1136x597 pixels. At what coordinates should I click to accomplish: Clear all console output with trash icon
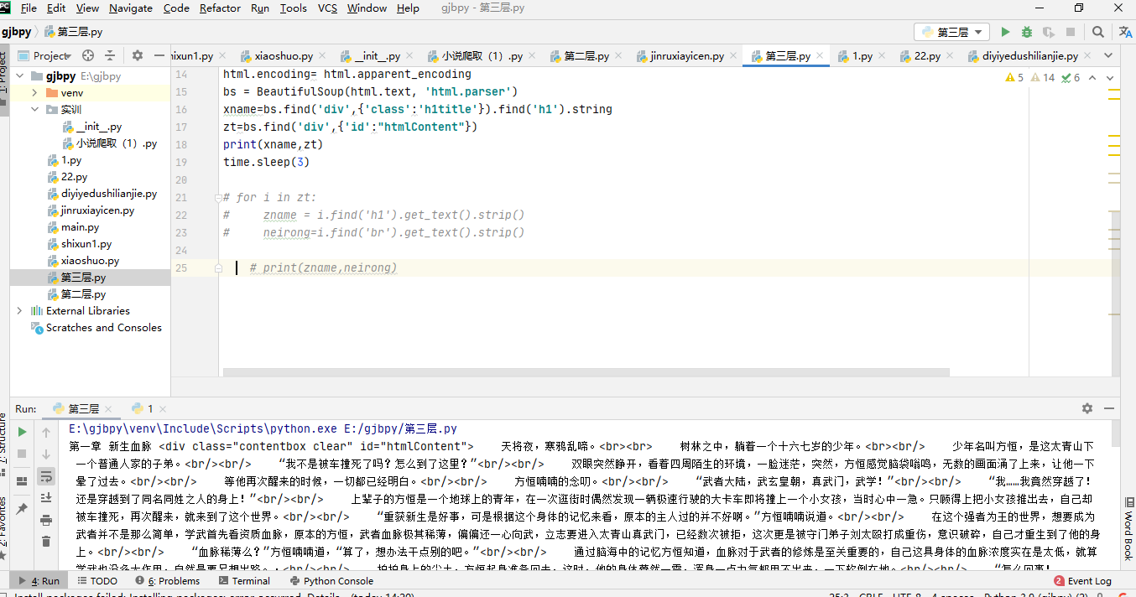(46, 542)
